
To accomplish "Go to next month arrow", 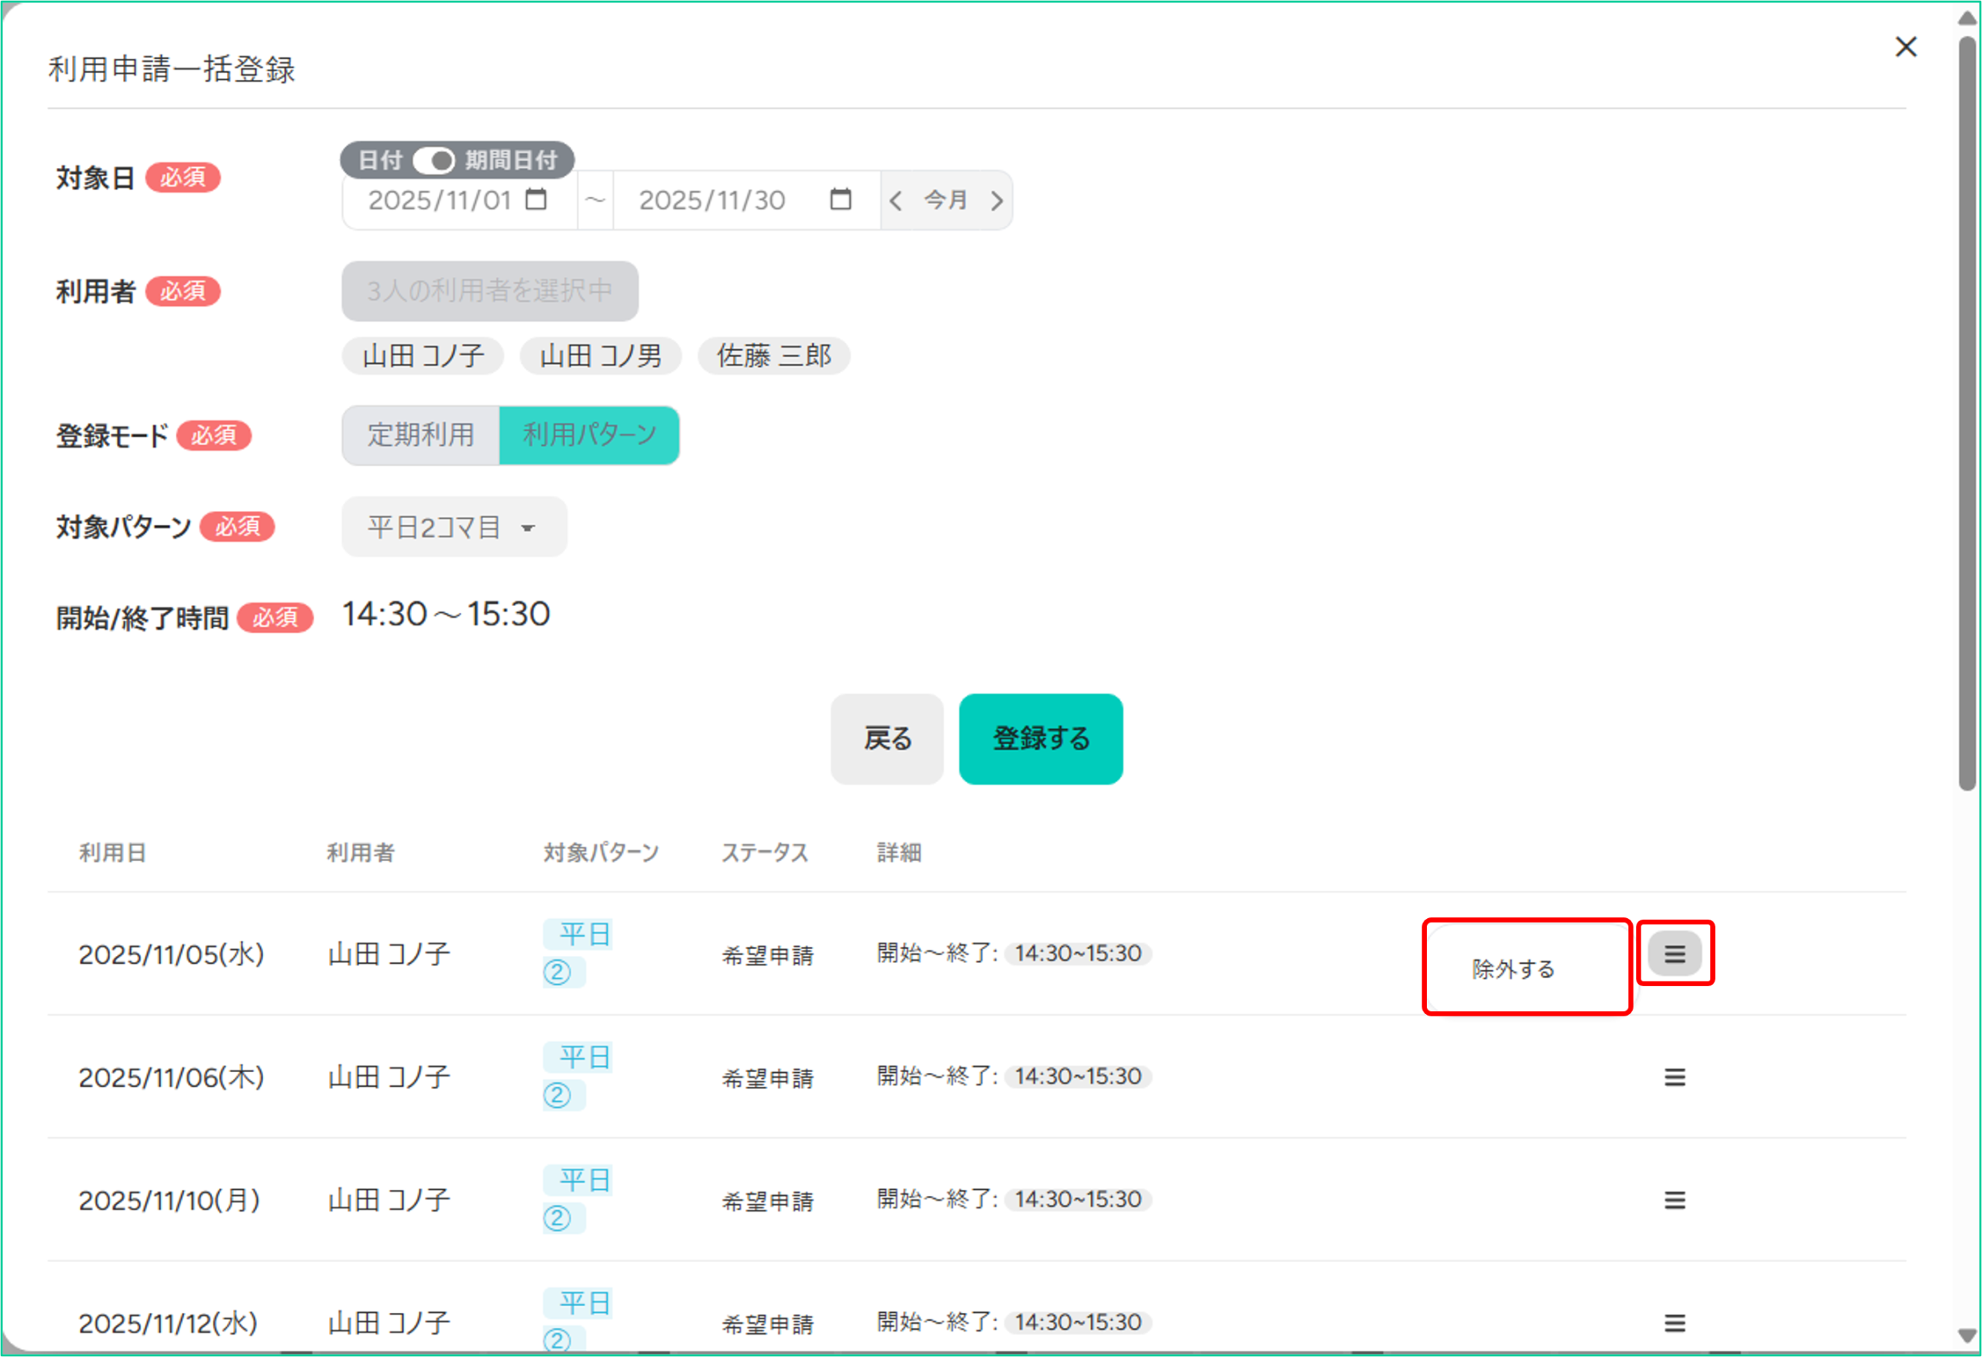I will tap(996, 201).
